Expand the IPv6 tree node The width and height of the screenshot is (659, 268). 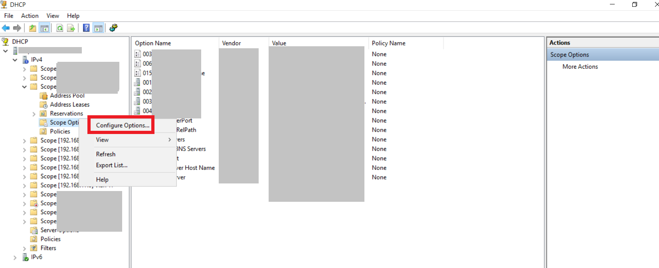15,257
